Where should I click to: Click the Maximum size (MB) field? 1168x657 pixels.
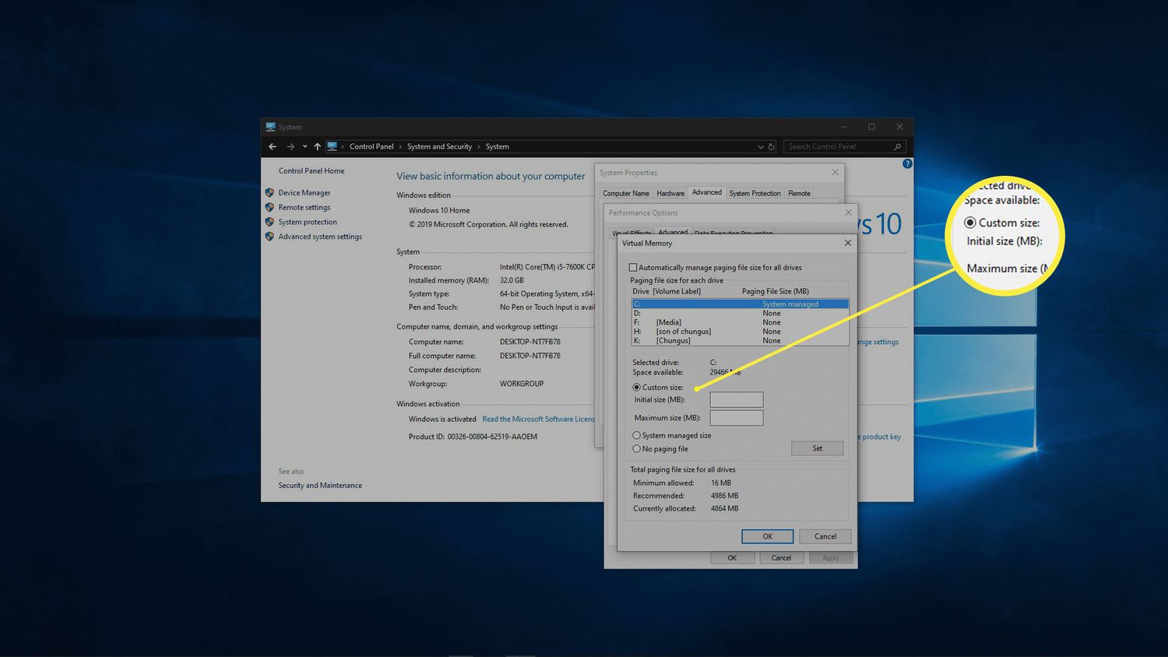pos(736,418)
